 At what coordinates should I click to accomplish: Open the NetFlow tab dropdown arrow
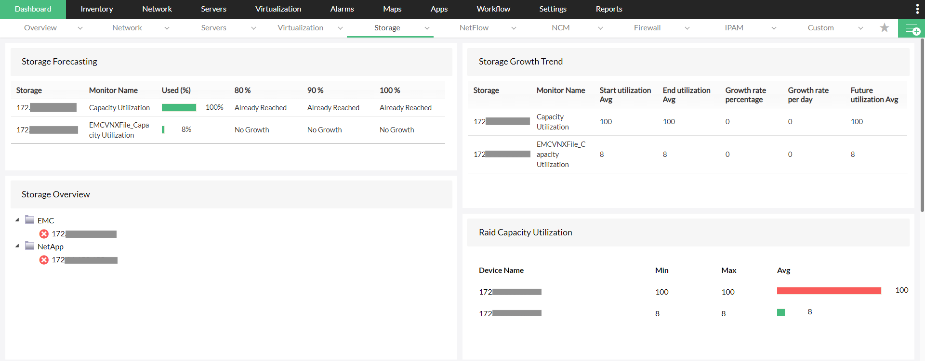click(514, 28)
